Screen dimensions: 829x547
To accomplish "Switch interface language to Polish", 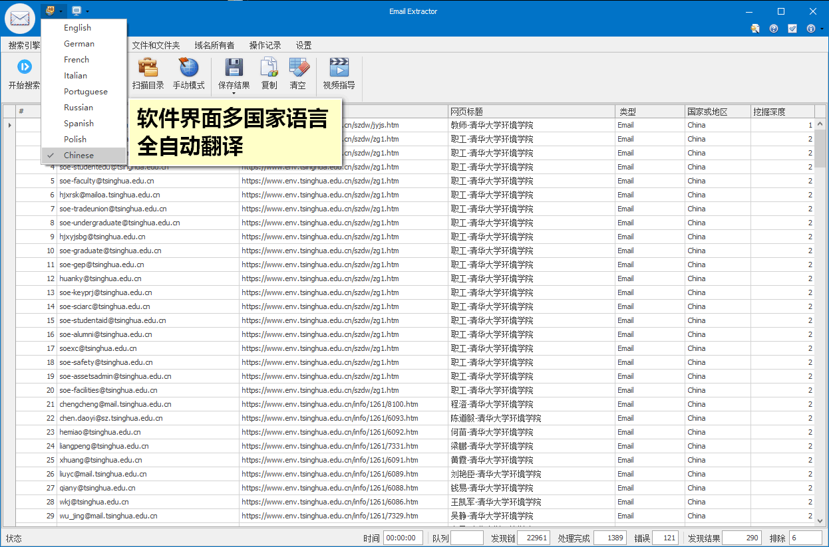I will pyautogui.click(x=84, y=140).
